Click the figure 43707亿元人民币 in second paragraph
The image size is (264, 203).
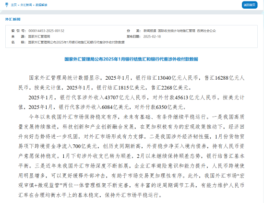click(125, 97)
